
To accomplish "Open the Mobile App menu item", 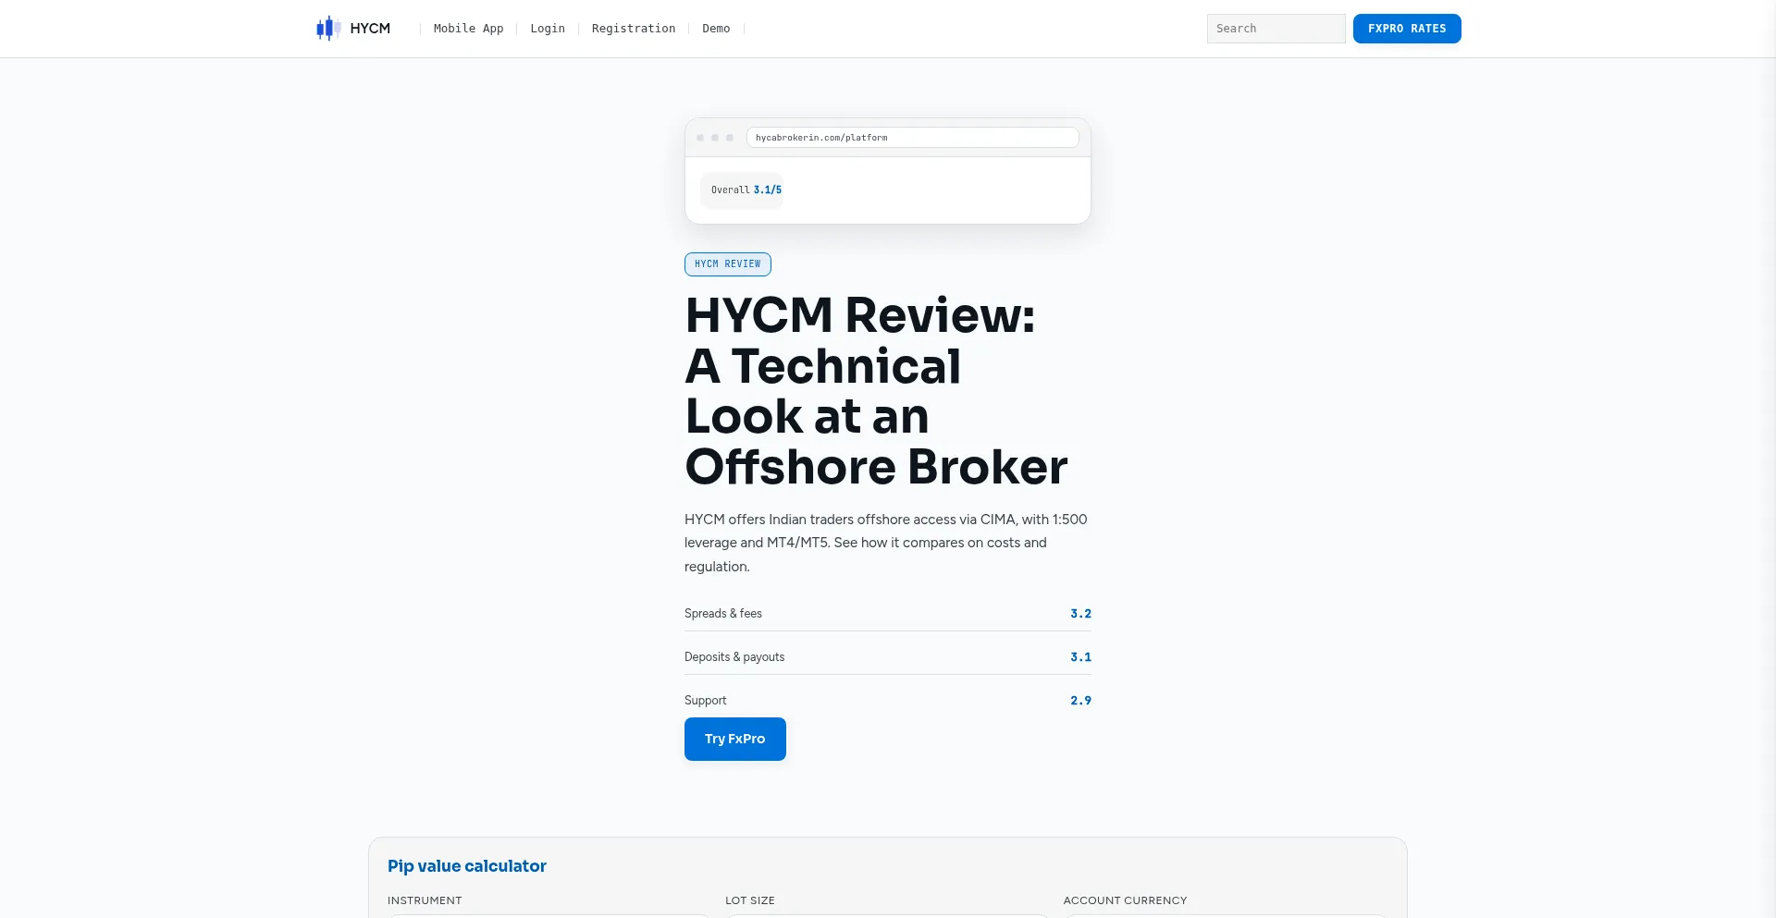I will pyautogui.click(x=469, y=29).
